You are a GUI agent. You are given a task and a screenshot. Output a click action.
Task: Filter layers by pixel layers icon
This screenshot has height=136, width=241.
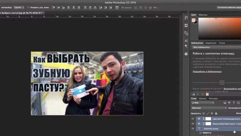(225, 103)
